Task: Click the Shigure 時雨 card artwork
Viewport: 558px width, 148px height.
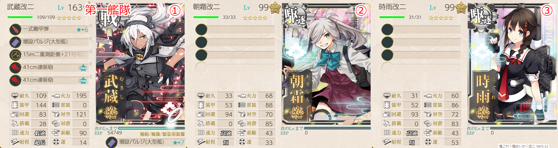Action: tap(512, 64)
